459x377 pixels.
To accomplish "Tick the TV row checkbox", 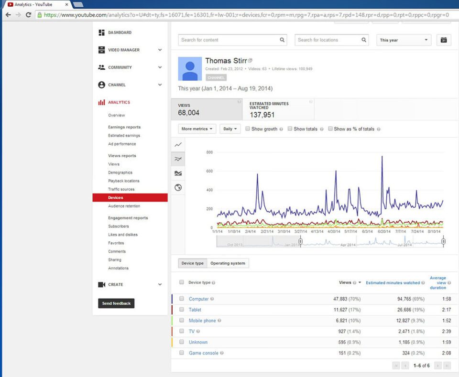I will (x=182, y=331).
